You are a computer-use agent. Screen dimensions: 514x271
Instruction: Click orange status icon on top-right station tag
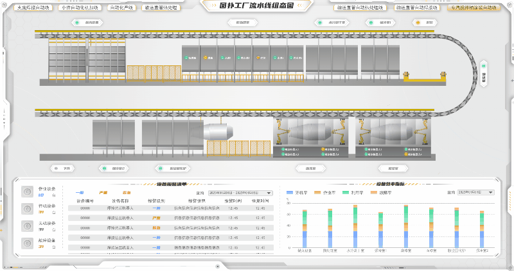tap(418, 22)
